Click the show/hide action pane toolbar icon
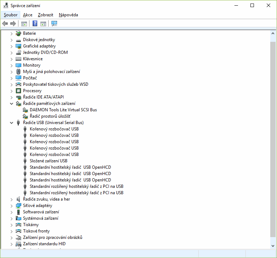The image size is (277, 258). click(x=43, y=24)
